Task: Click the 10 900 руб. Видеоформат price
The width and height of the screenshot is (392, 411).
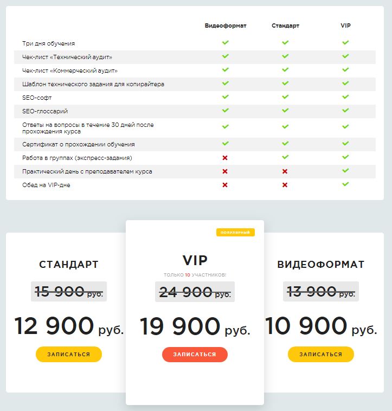Action: click(320, 326)
